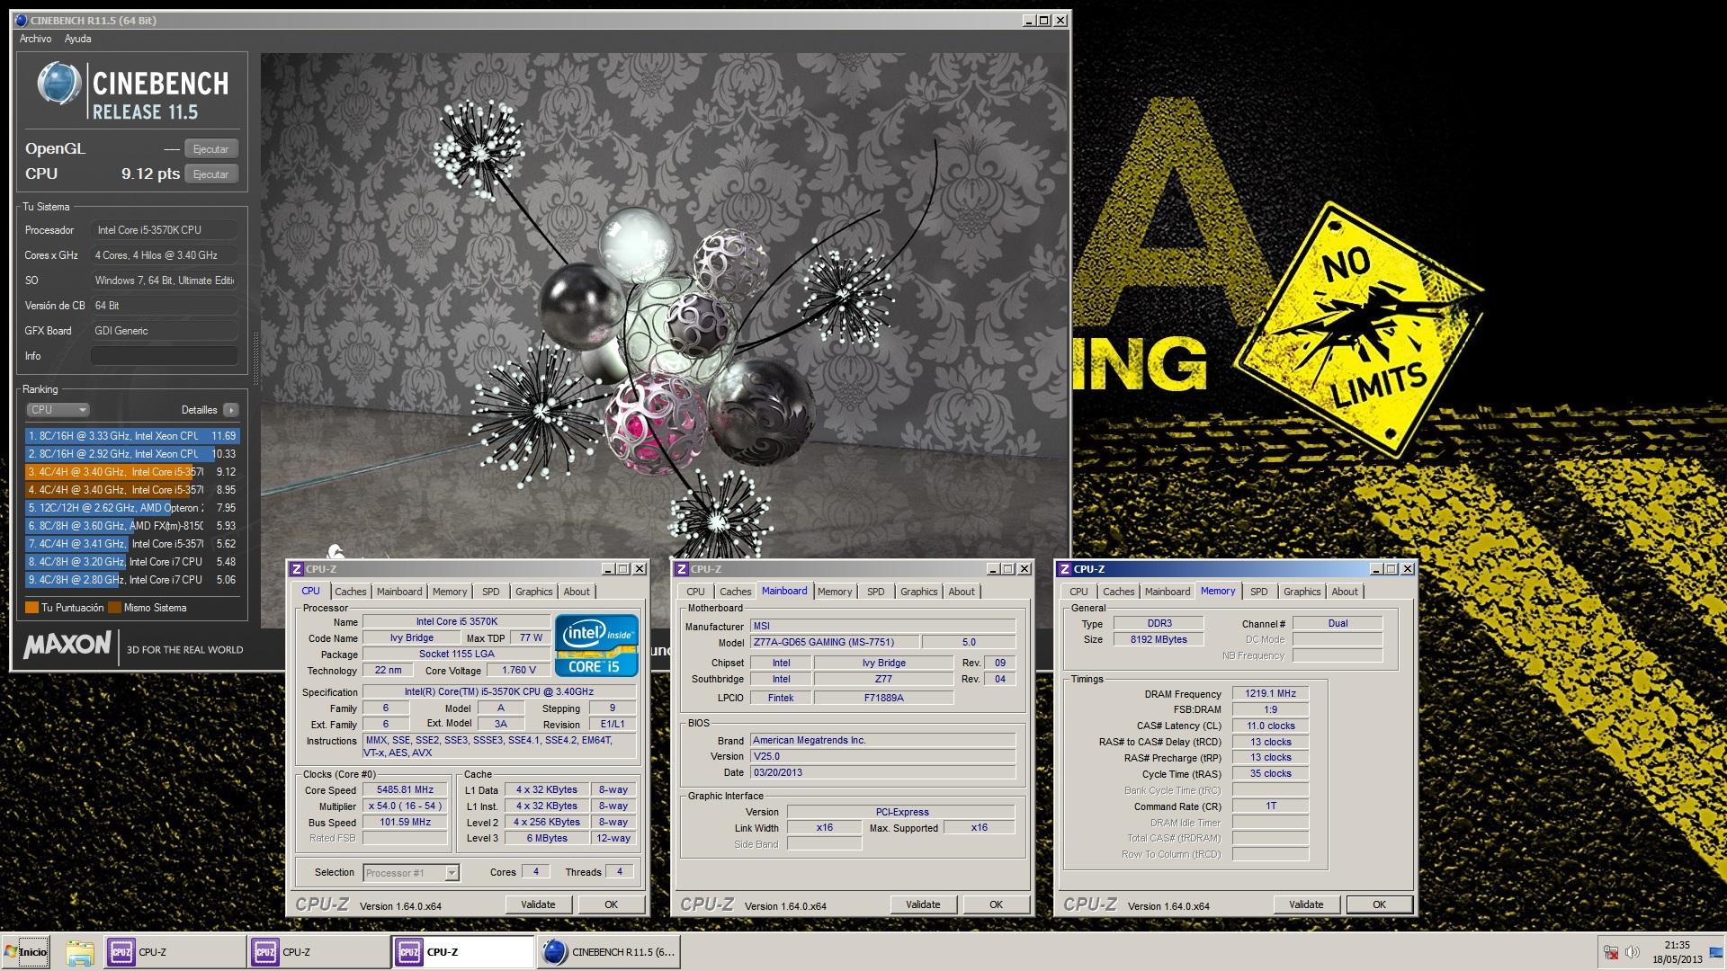The height and width of the screenshot is (971, 1727).
Task: Click the Cinebench title bar app icon
Action: [22, 20]
